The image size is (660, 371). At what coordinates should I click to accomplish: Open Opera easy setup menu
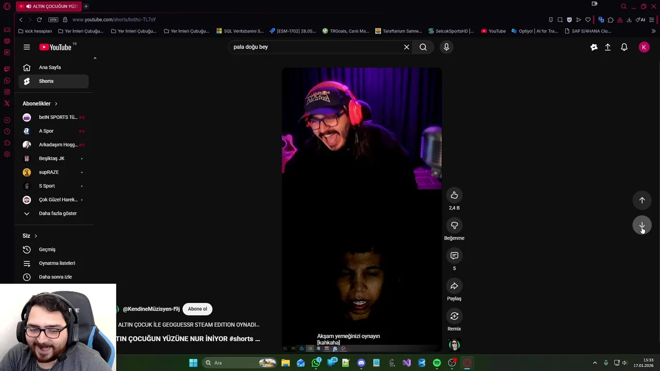point(652,20)
